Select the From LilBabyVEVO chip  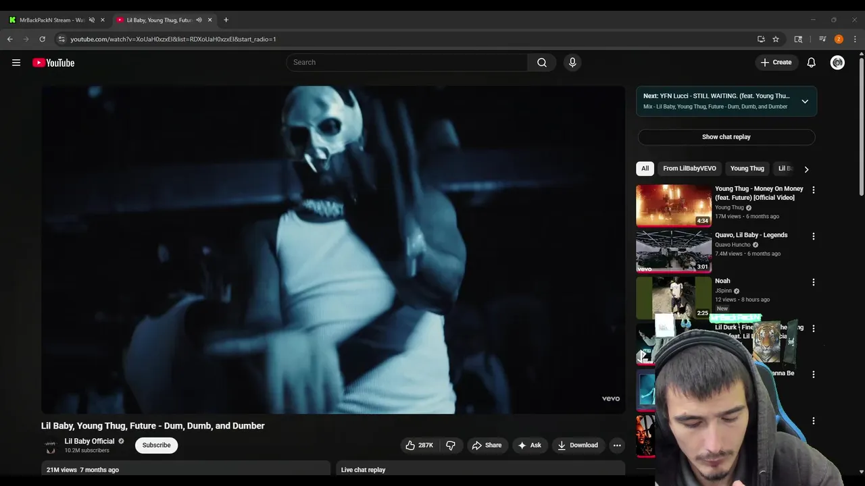[689, 169]
